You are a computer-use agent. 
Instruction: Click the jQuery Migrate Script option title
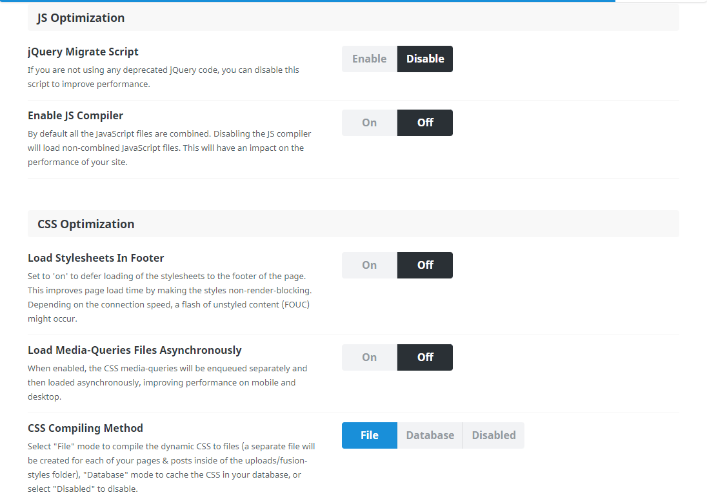pyautogui.click(x=83, y=52)
